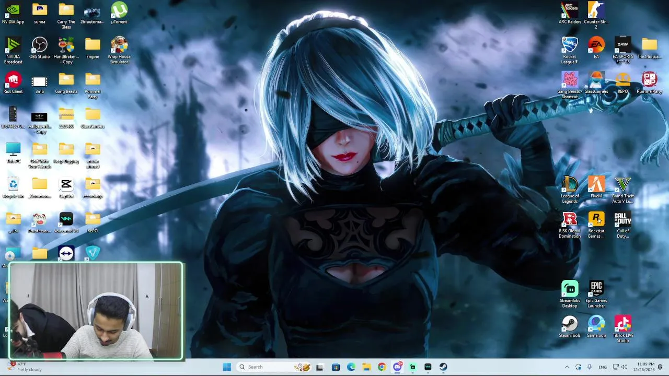Open the NVIDIA App desktop shortcut
The width and height of the screenshot is (669, 376).
13,14
